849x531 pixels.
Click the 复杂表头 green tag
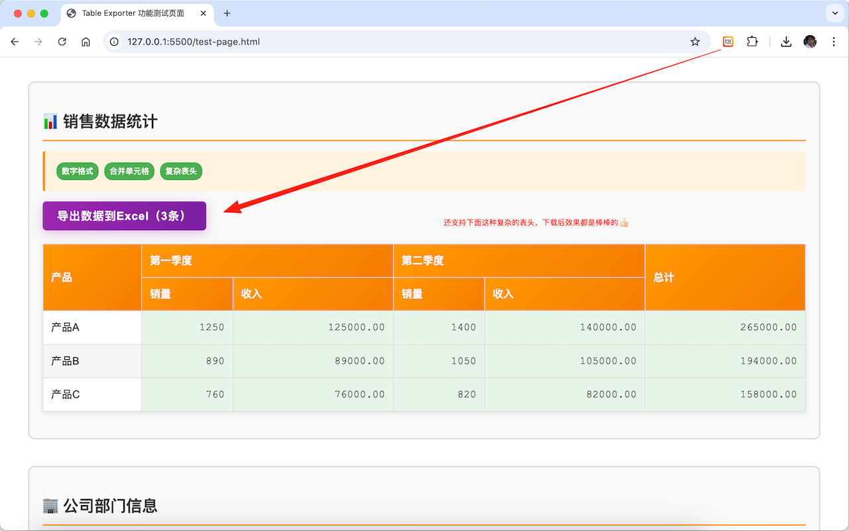coord(181,171)
